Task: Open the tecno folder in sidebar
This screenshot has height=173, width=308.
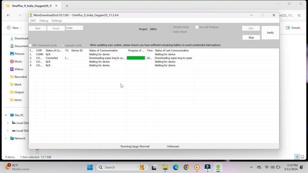Action: [x=16, y=100]
